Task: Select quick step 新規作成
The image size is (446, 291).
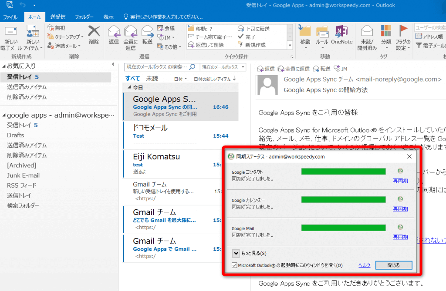Action: pos(252,45)
